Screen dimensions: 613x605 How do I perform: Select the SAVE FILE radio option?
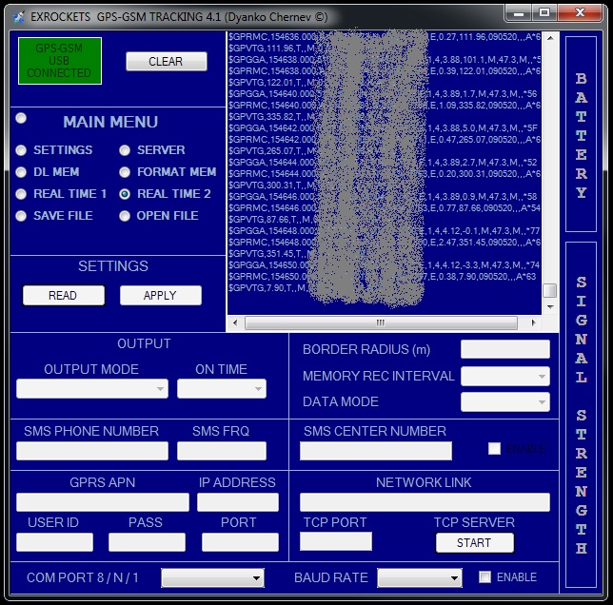pyautogui.click(x=21, y=216)
